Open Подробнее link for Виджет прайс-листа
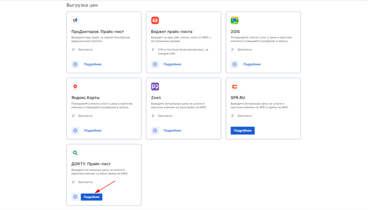Viewport: 368px width, 210px height. pos(172,64)
